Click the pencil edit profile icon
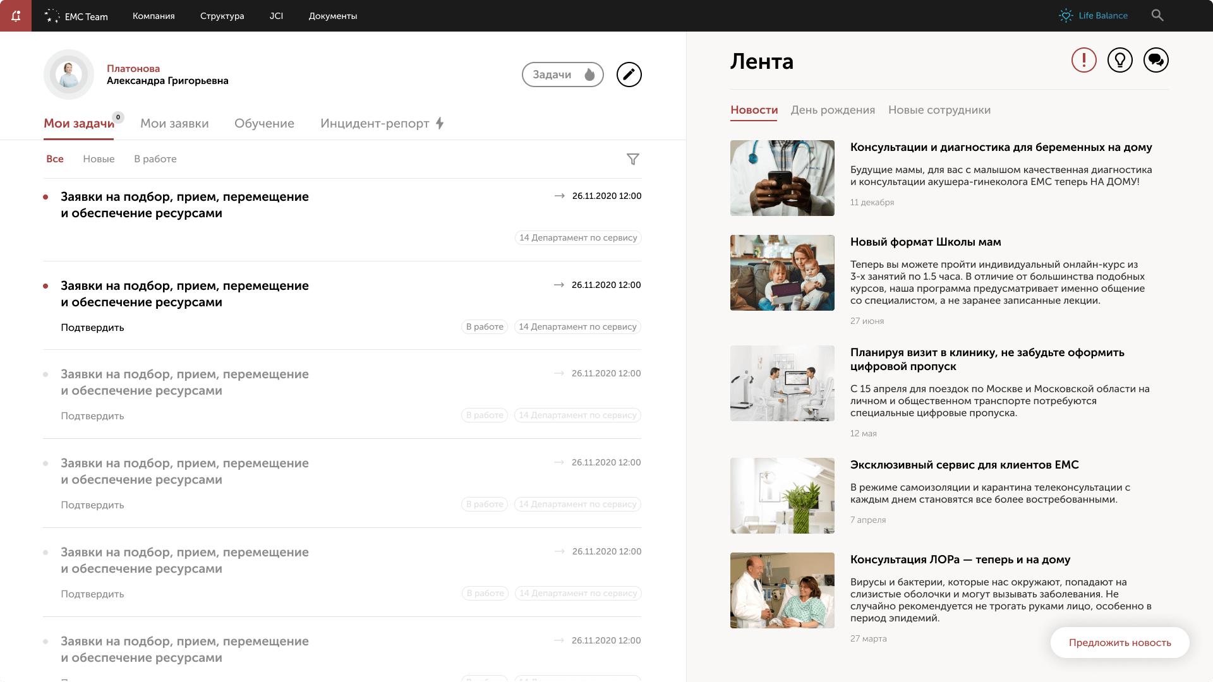 (x=629, y=75)
